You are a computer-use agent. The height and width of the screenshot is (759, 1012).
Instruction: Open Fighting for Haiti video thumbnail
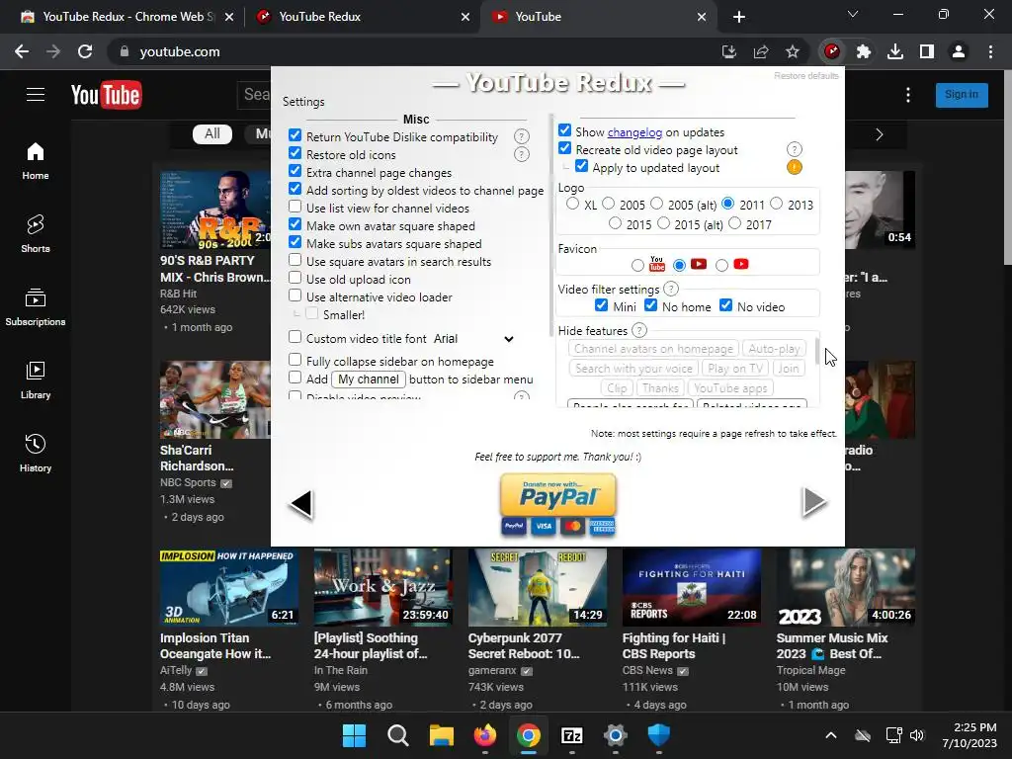tap(691, 587)
